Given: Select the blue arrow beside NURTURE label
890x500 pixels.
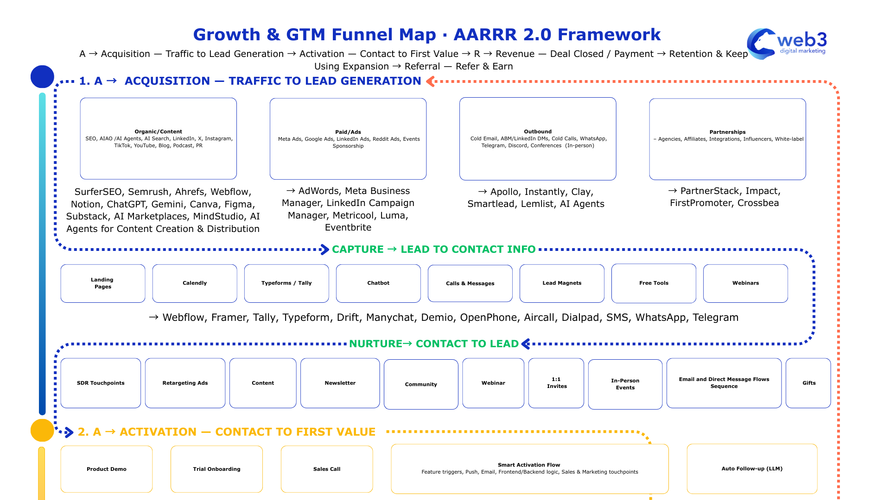Looking at the screenshot, I should tap(526, 344).
